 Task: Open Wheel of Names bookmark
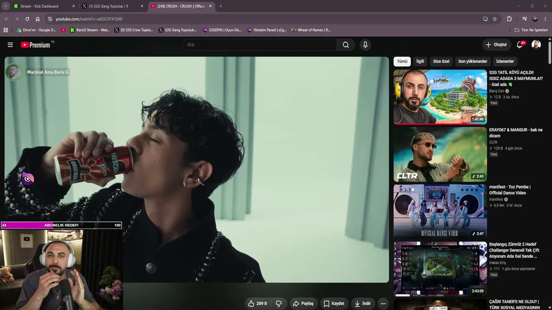point(310,30)
